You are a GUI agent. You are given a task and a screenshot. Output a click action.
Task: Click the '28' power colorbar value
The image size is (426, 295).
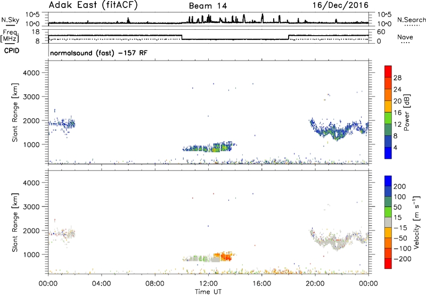(x=397, y=78)
